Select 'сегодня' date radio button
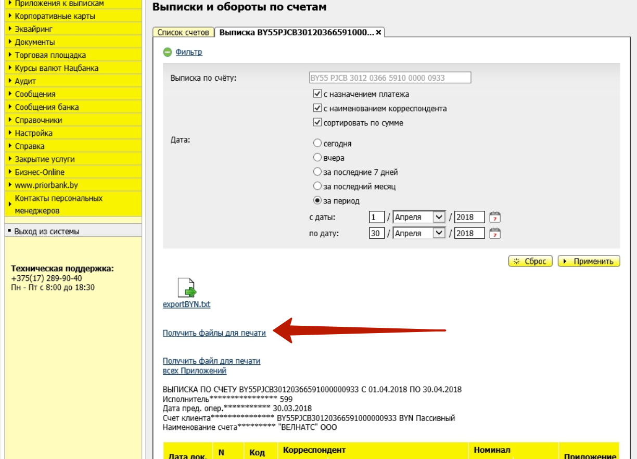637x459 pixels. click(317, 143)
